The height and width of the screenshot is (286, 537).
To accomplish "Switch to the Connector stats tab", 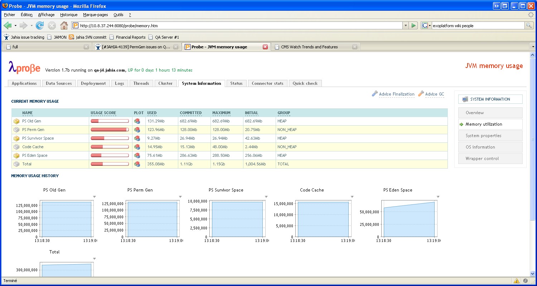I will (x=267, y=83).
